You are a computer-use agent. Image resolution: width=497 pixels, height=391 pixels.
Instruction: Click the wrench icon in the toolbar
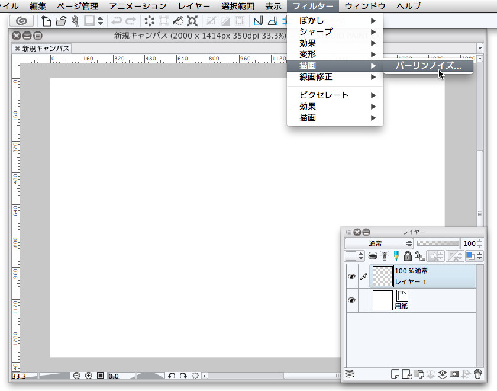pyautogui.click(x=75, y=21)
